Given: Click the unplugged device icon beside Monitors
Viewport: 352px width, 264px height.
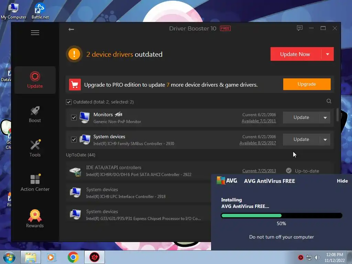Looking at the screenshot, I should (x=119, y=114).
